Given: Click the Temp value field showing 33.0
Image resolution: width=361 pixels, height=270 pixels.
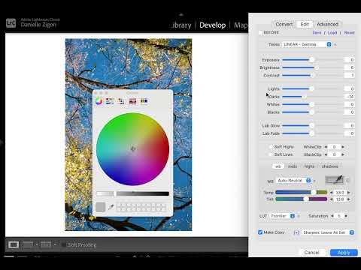Looking at the screenshot, I should (x=340, y=193).
